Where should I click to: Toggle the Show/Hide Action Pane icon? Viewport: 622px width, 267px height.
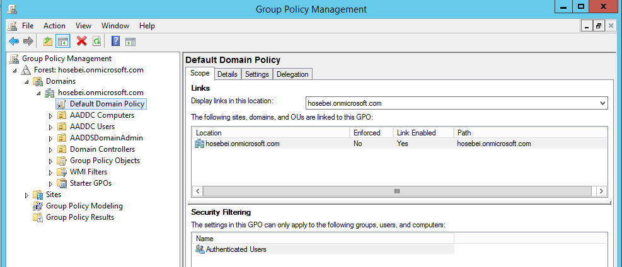click(130, 41)
